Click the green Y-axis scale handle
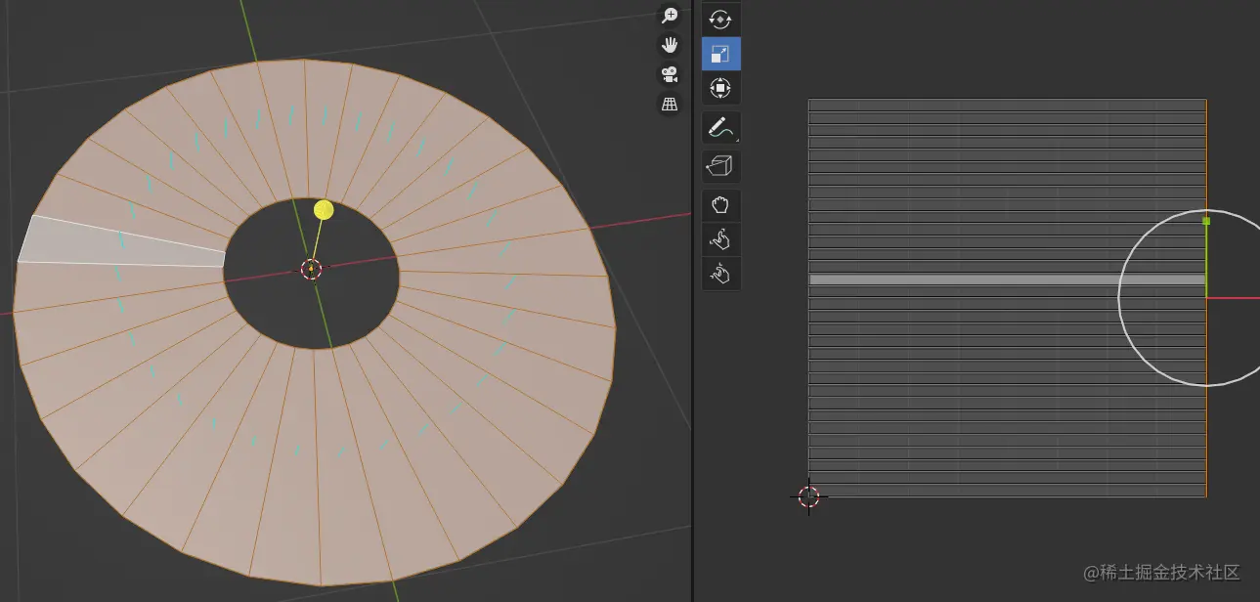 pos(1206,222)
